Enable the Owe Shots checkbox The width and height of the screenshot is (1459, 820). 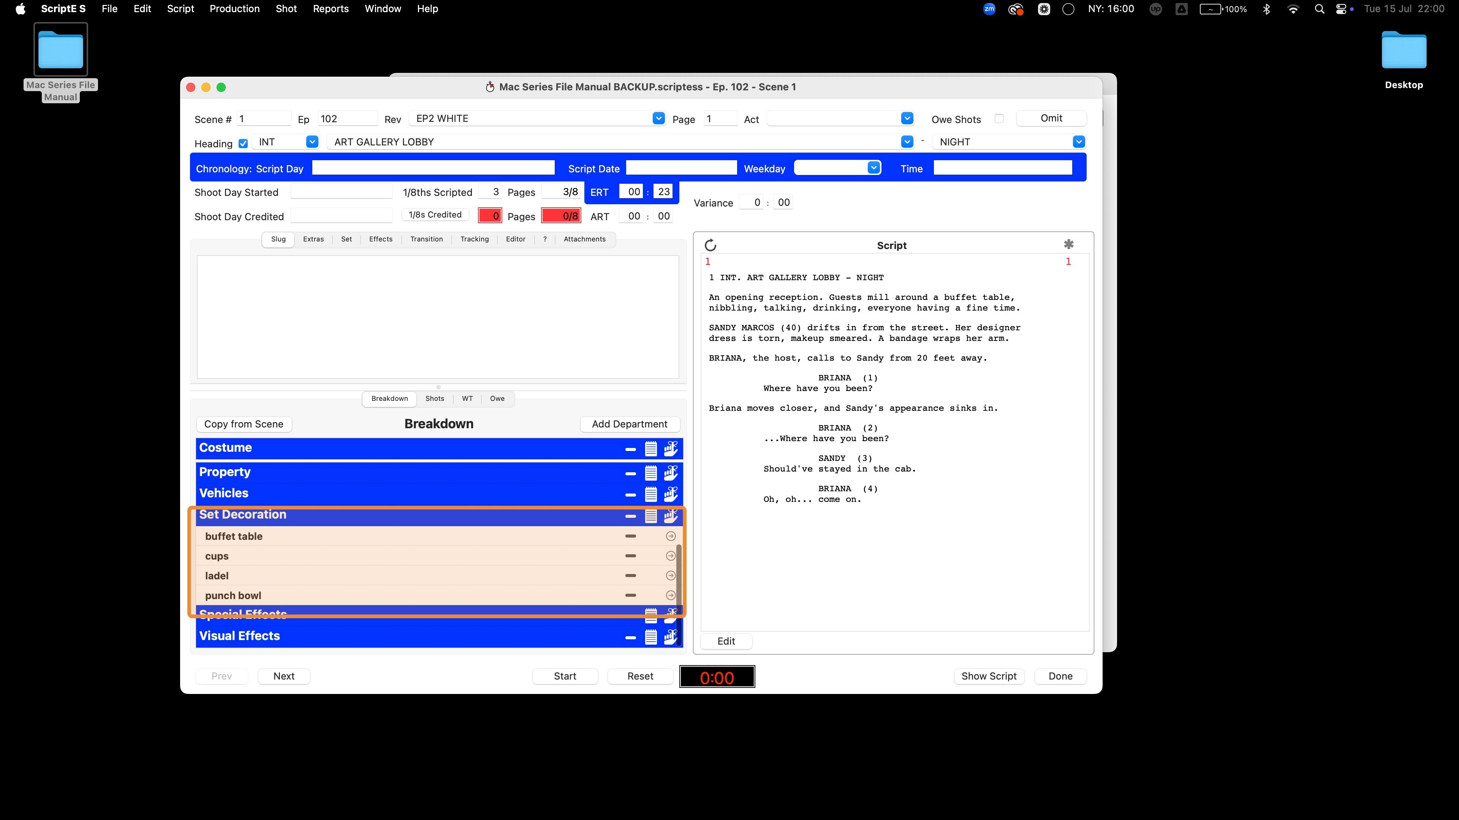pos(999,119)
